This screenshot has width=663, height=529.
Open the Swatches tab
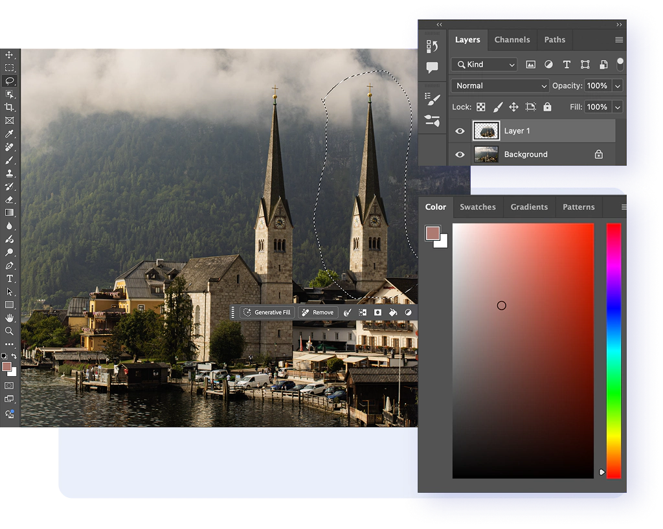point(477,207)
